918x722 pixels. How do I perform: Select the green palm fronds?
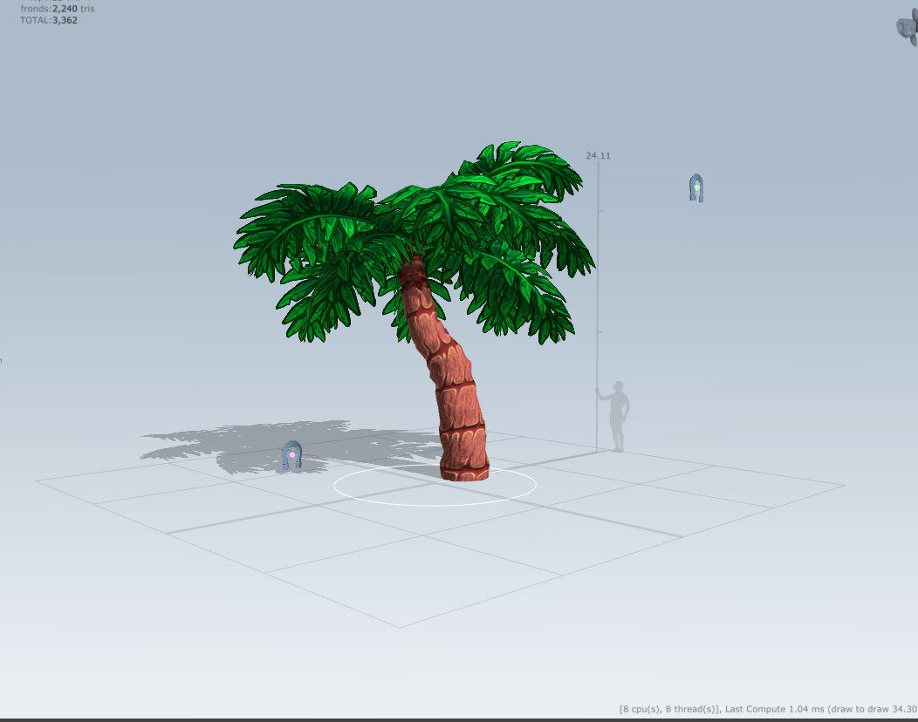tap(414, 241)
